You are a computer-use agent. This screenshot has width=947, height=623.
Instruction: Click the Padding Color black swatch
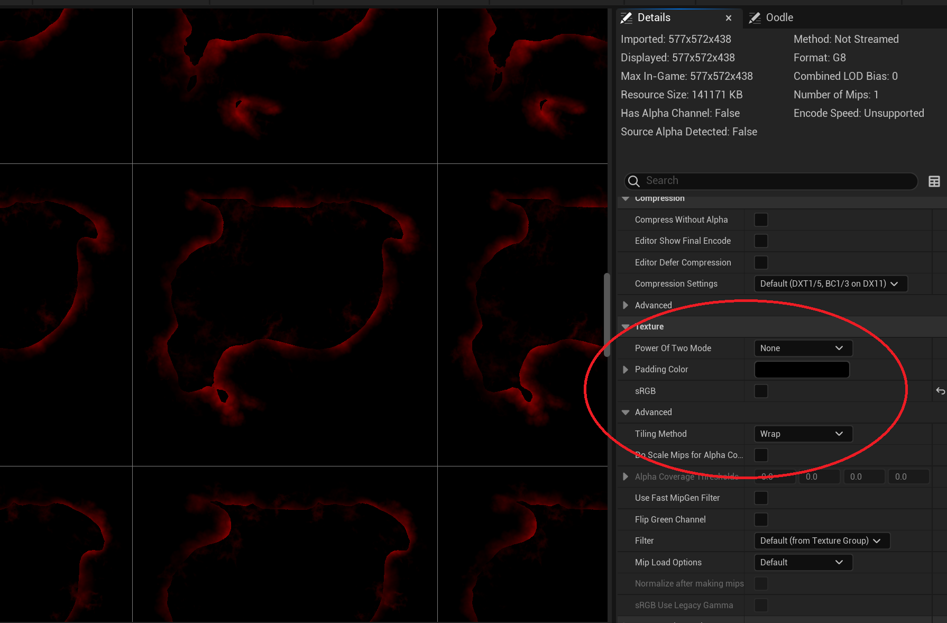coord(802,369)
